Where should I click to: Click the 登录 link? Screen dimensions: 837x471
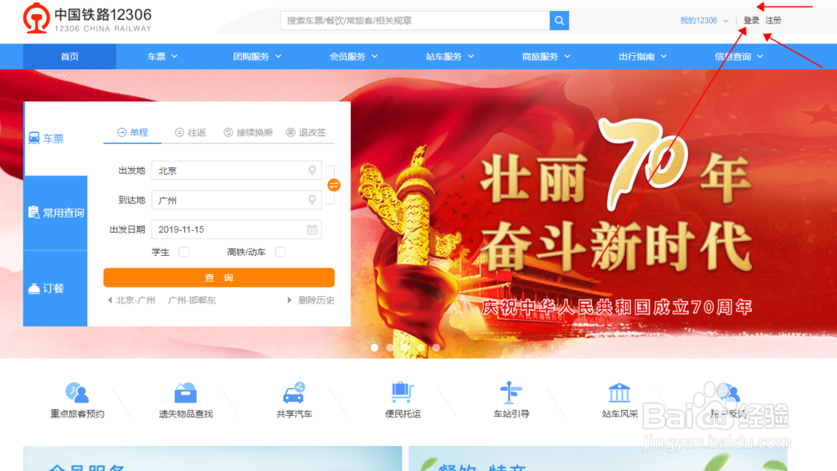tap(751, 20)
